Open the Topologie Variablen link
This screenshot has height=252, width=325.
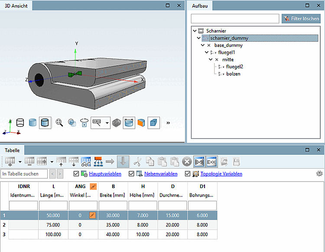(221, 174)
